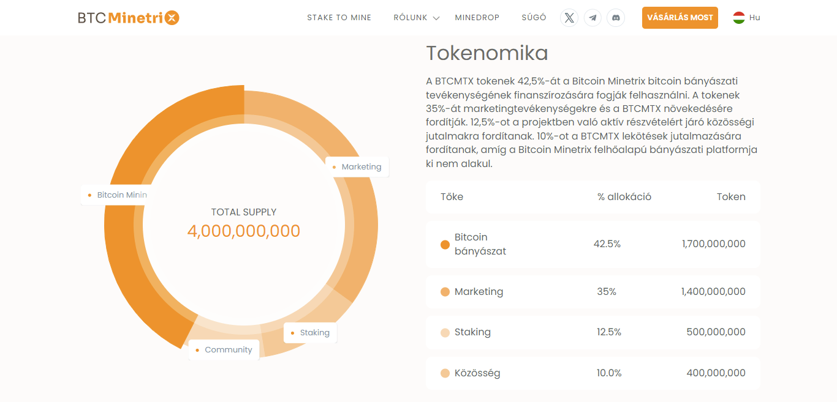The image size is (837, 402).
Task: Click the TOTAL SUPPLY label
Action: (244, 212)
